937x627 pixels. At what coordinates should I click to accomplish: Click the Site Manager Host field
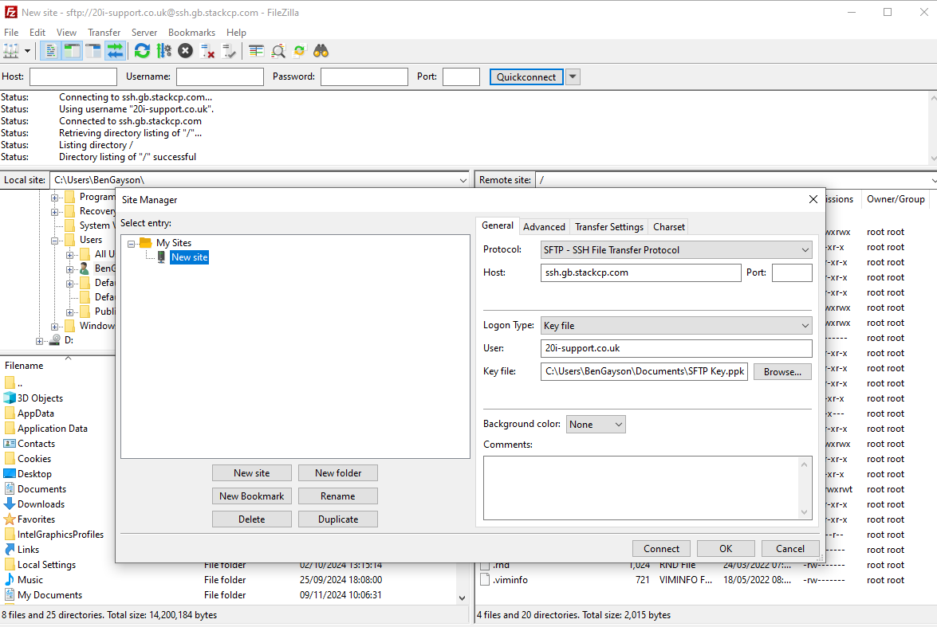coord(640,273)
